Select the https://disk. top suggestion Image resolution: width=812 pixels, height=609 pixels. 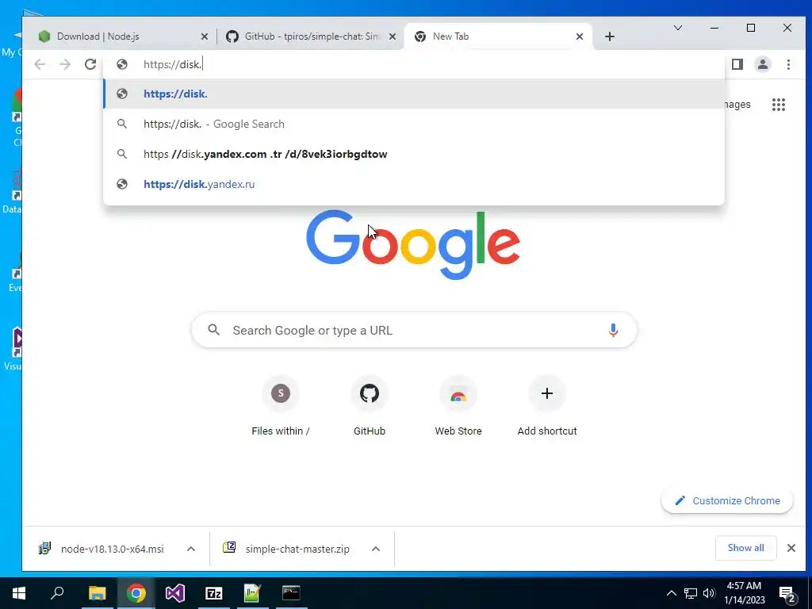click(414, 94)
